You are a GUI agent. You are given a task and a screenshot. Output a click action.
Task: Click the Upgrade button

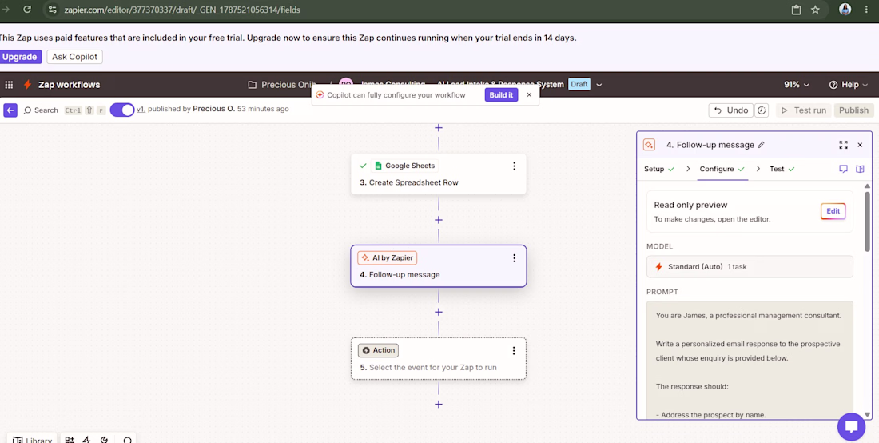click(x=20, y=57)
